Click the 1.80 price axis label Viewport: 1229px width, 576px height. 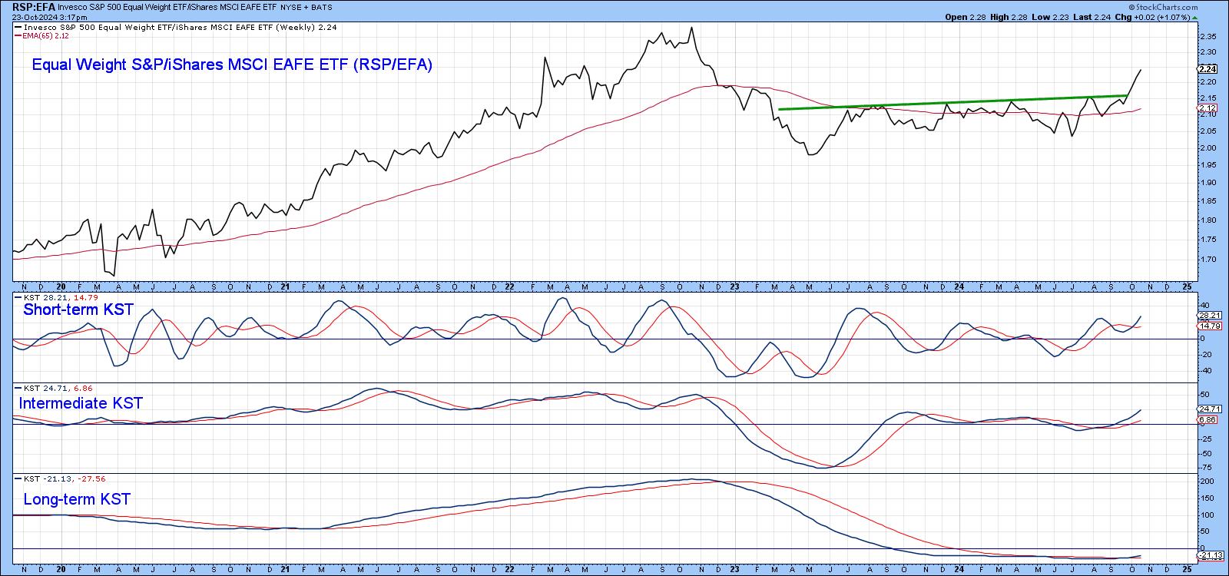[1207, 220]
